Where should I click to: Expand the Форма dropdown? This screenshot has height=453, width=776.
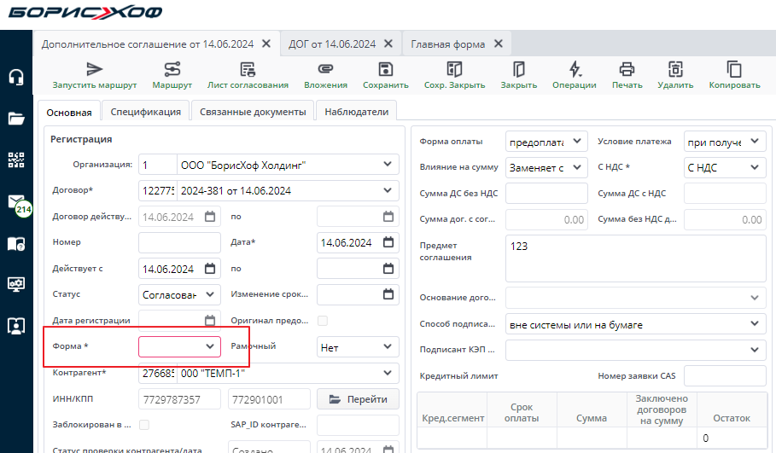pyautogui.click(x=210, y=346)
